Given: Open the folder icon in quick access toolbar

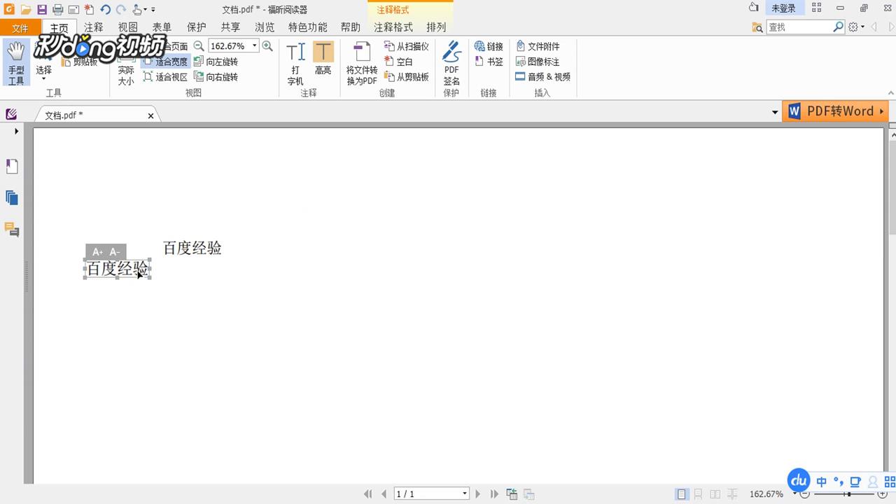Looking at the screenshot, I should pos(26,9).
